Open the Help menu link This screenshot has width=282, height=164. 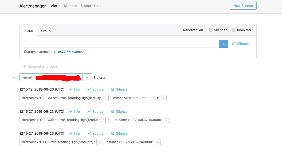(98, 6)
